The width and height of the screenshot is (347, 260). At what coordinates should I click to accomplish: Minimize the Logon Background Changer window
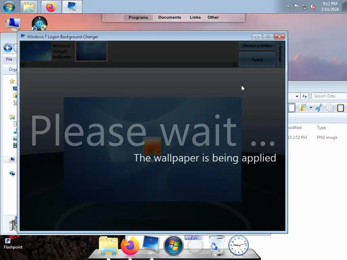click(257, 37)
